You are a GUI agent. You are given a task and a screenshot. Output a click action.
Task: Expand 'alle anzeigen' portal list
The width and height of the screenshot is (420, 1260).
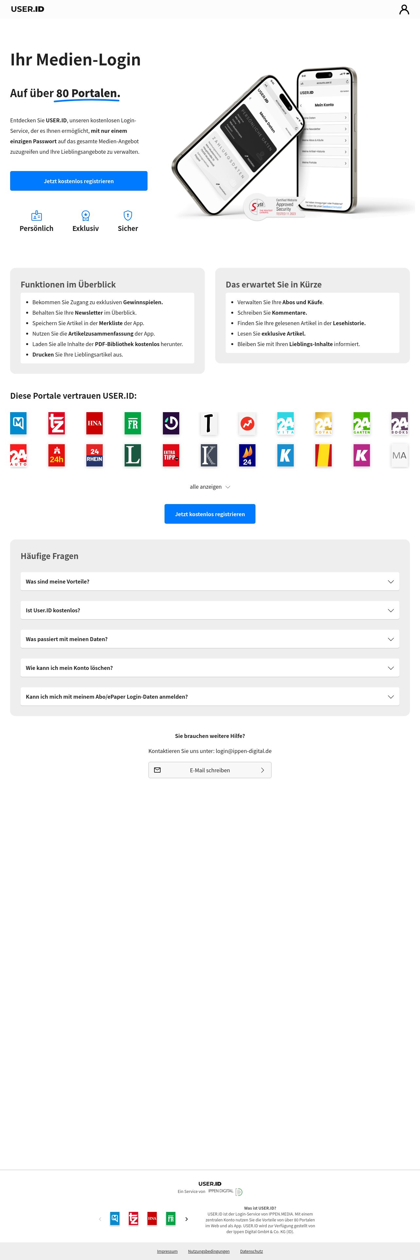210,487
